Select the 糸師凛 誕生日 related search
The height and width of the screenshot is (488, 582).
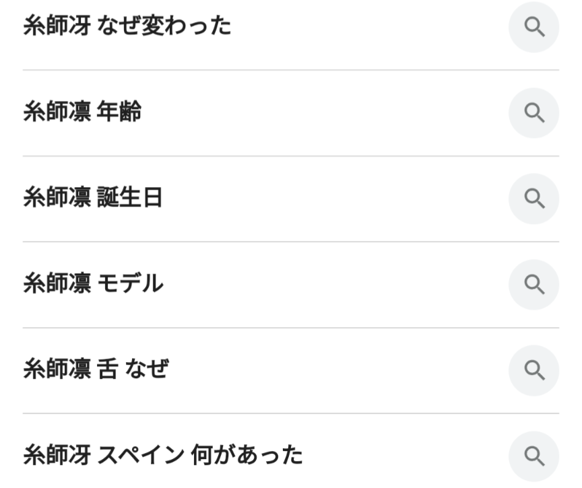coord(93,199)
